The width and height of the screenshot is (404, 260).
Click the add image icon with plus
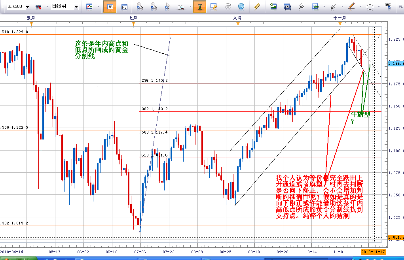[x=273, y=7]
